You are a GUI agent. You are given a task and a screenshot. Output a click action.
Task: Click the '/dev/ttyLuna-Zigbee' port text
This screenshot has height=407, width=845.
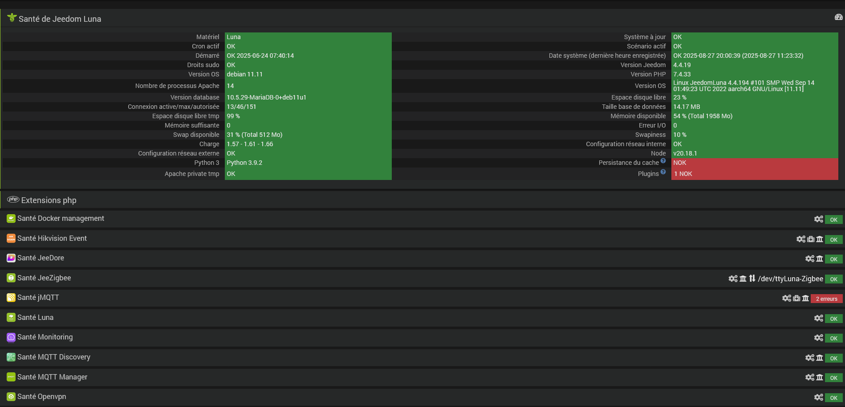790,279
